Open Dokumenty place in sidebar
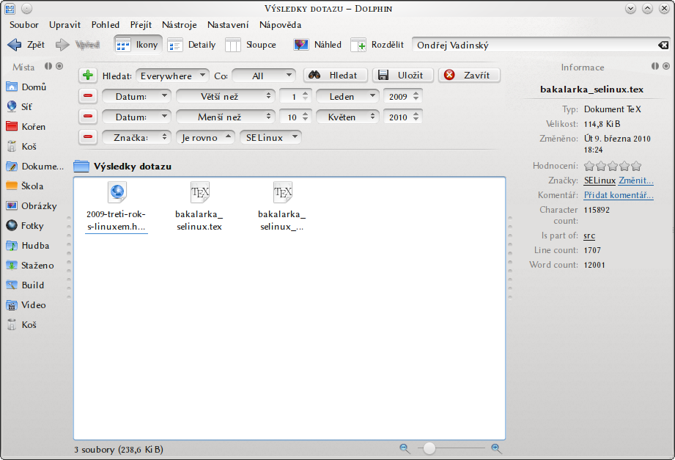 point(35,167)
